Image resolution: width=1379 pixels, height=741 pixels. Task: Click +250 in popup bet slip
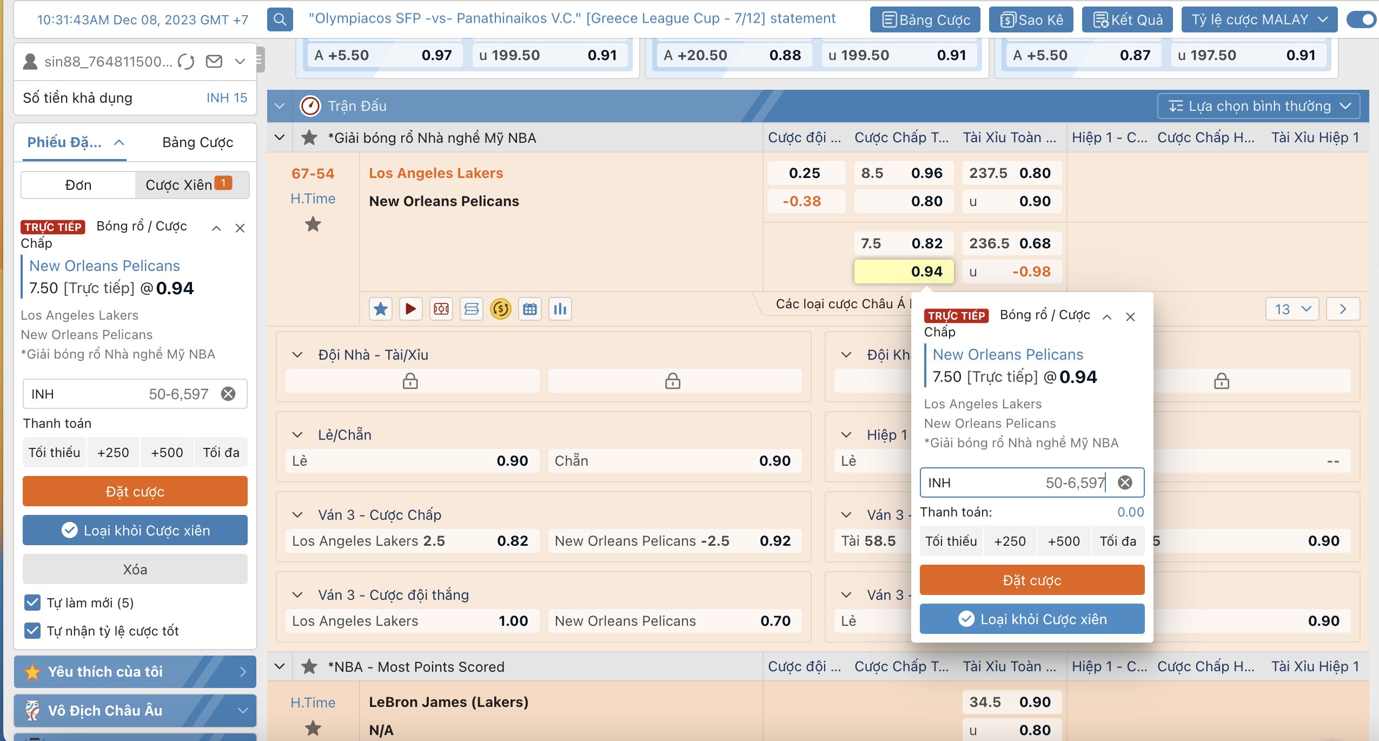1010,541
